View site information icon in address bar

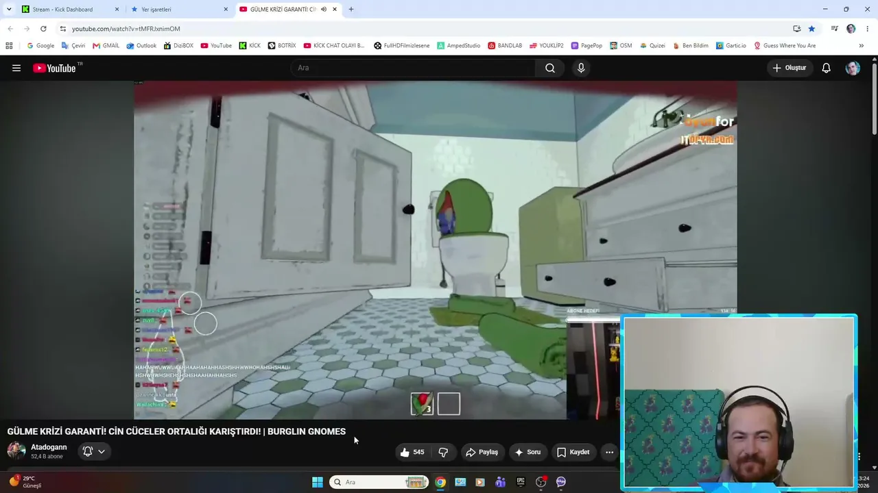coord(62,29)
